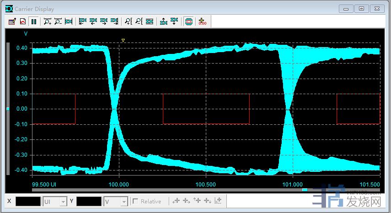Screen dimensions: 391x213
Task: Click the yellow triangle marker above the plot
Action: click(123, 40)
